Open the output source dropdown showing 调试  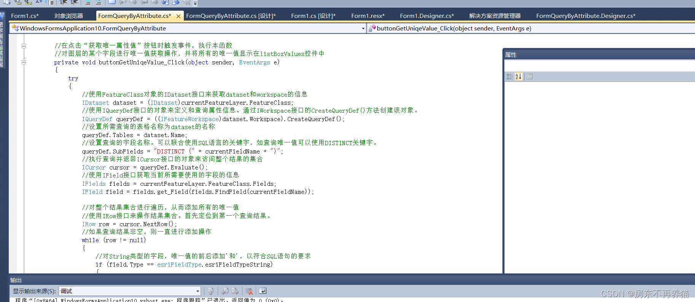point(129,291)
